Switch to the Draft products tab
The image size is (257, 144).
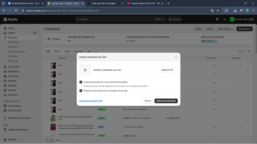[x=67, y=51]
